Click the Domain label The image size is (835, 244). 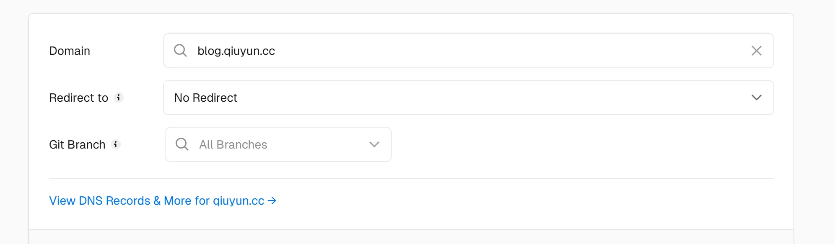coord(70,51)
